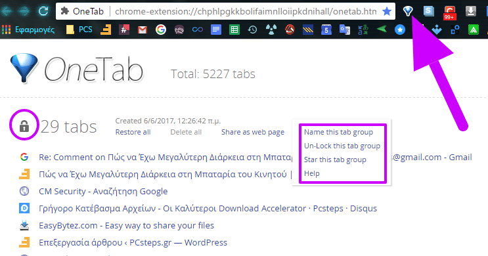Screen dimensions: 488x256
Task: Open the blue translate letters bookmark icon
Action: click(x=363, y=30)
